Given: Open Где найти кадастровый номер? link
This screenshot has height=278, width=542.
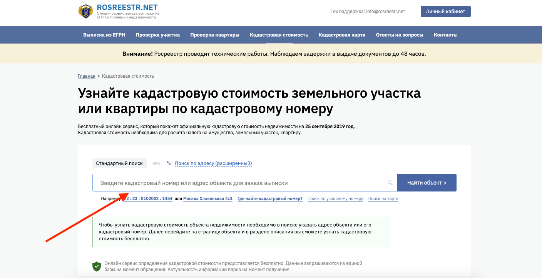Looking at the screenshot, I should click(270, 199).
